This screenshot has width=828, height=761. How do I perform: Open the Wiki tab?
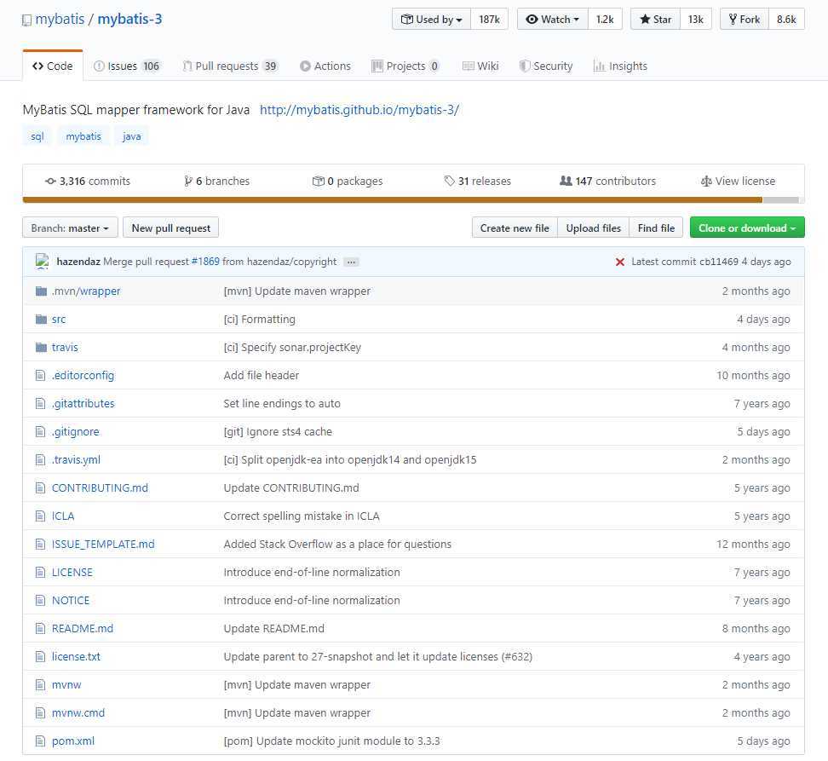click(x=480, y=66)
